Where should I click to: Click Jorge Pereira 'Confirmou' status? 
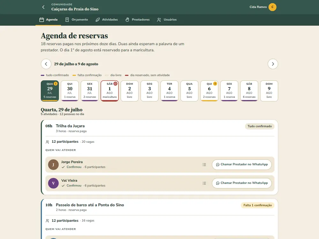click(x=71, y=167)
